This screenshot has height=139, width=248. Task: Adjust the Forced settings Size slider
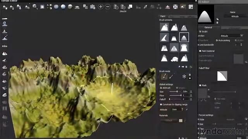(x=224, y=124)
